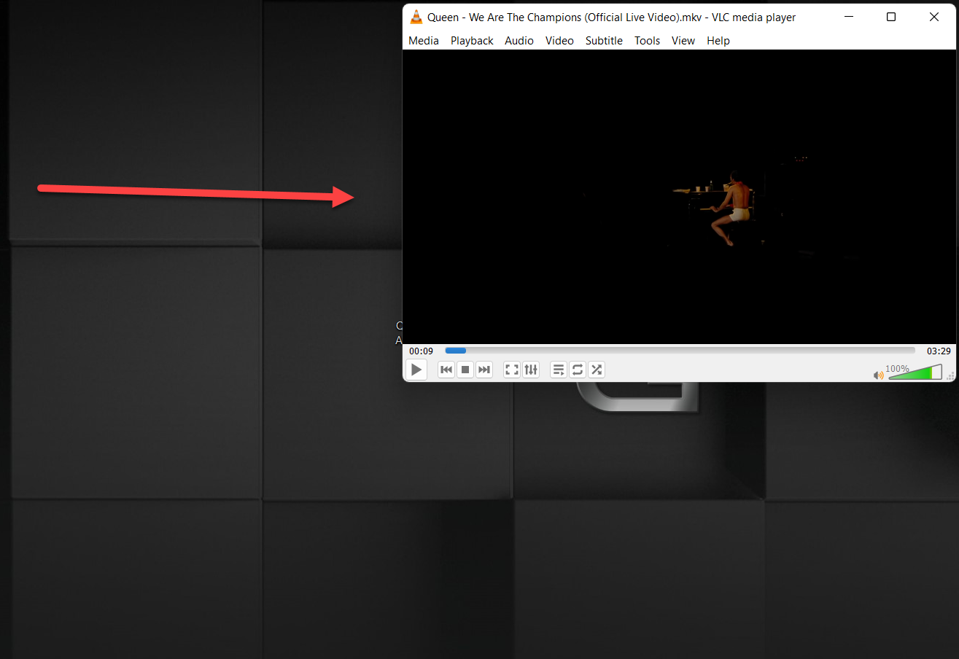Screen dimensions: 959x659
Task: Open the Media menu
Action: tap(424, 41)
